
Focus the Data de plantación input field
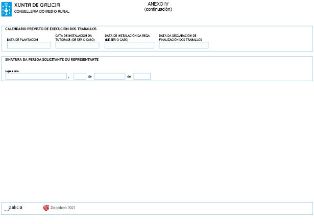point(29,45)
